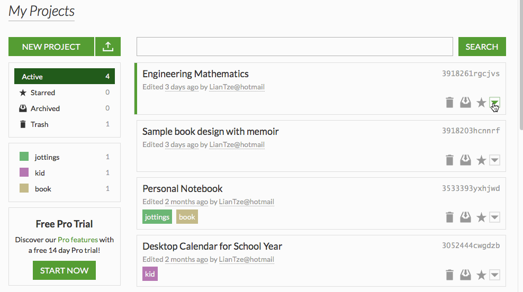Move Desktop Calendar project to trash

[x=449, y=275]
